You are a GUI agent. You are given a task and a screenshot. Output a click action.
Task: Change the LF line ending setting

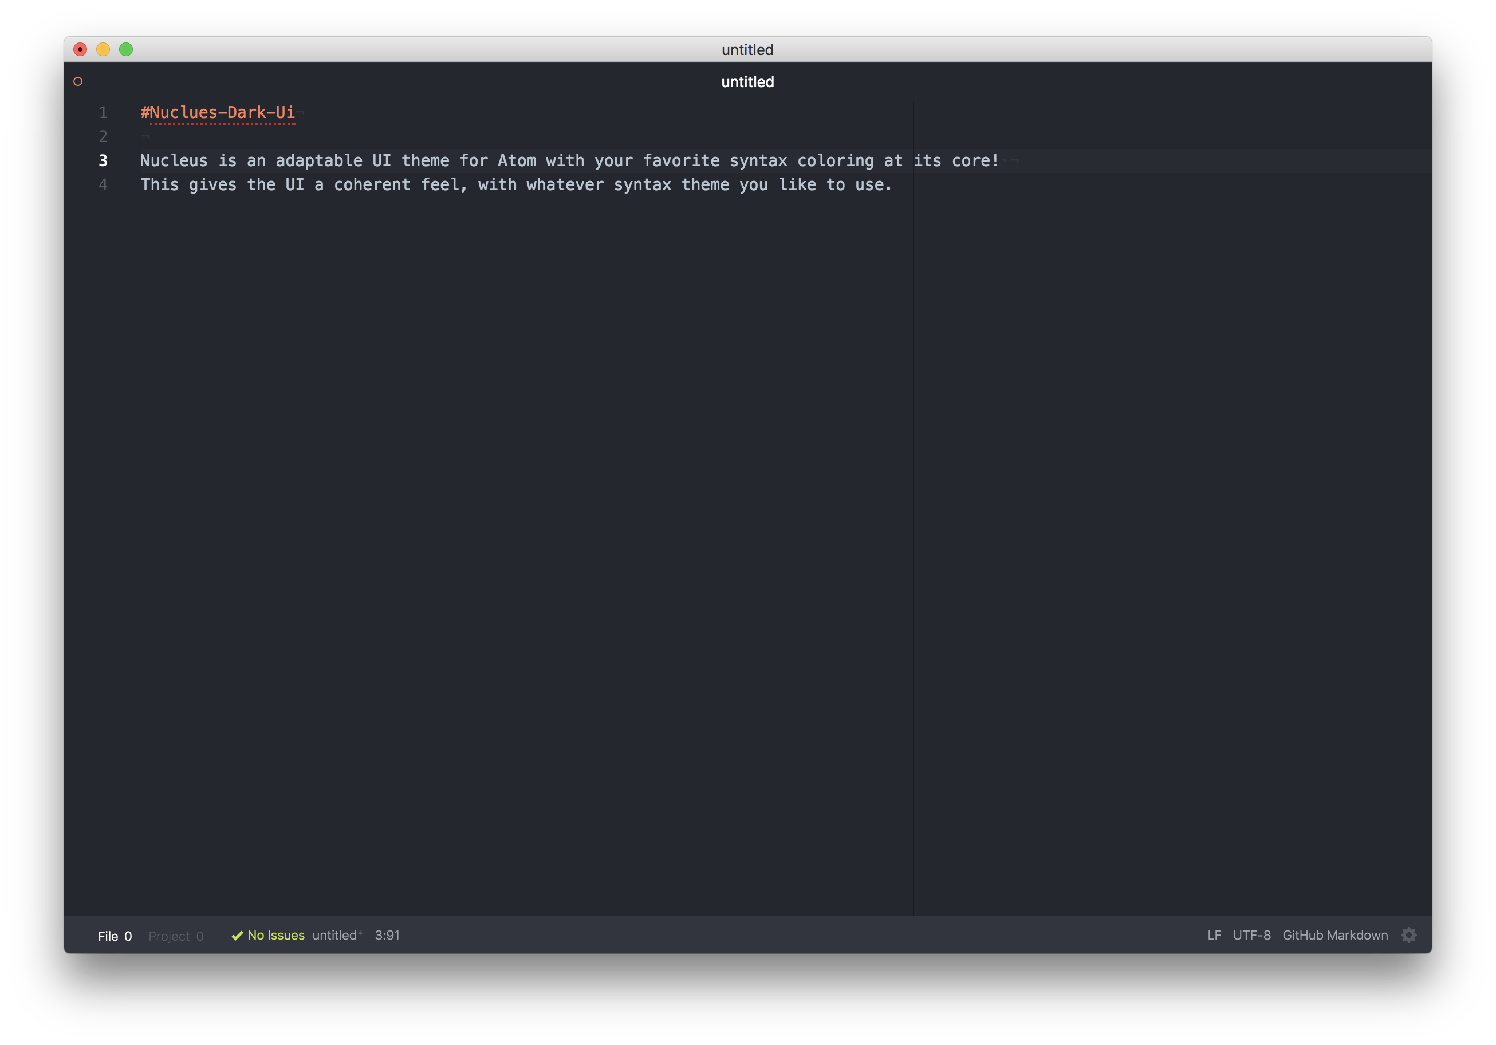1214,935
